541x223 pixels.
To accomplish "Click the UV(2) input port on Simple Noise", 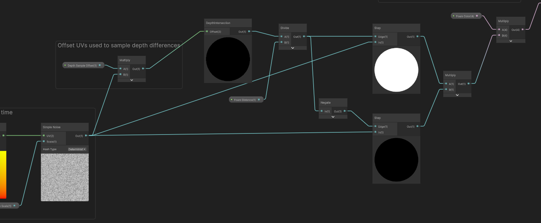I will pos(44,136).
